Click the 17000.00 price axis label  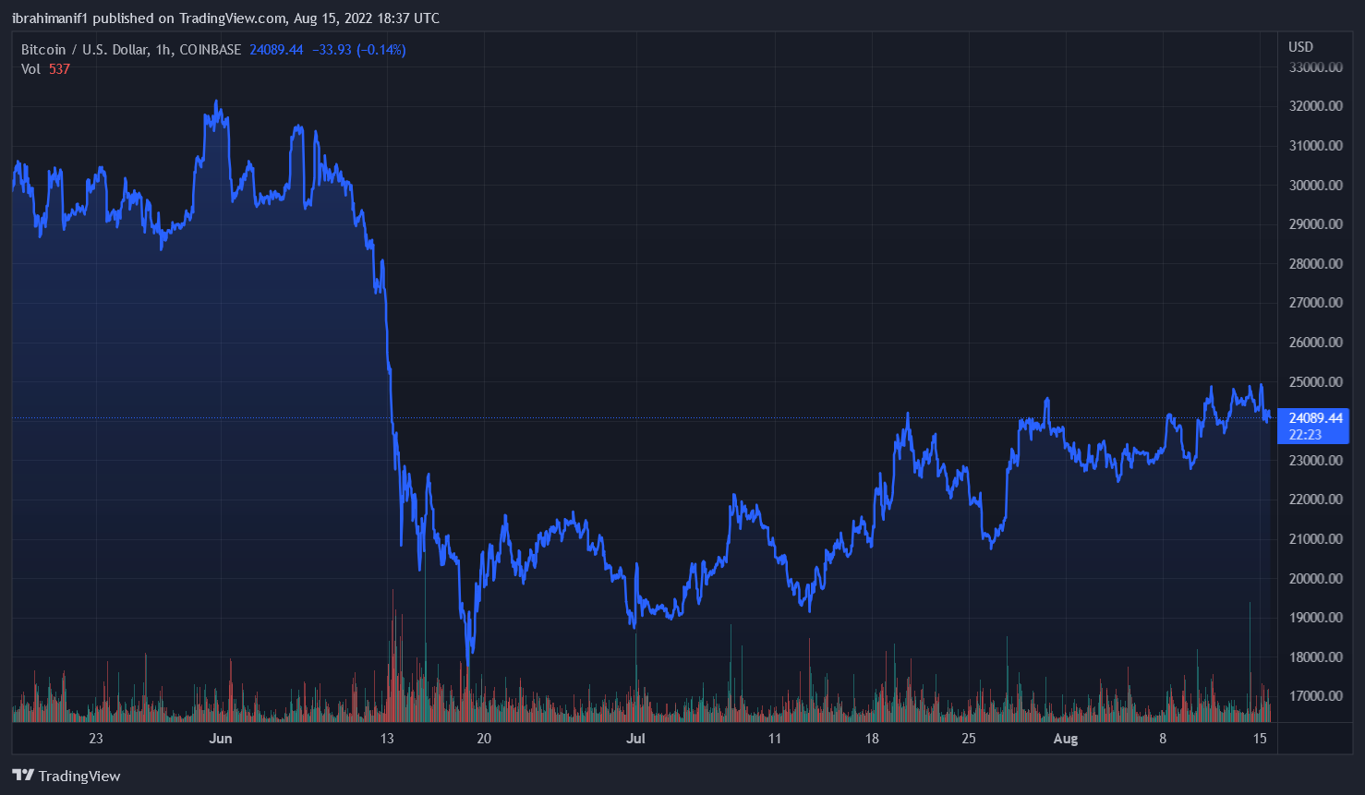point(1315,696)
